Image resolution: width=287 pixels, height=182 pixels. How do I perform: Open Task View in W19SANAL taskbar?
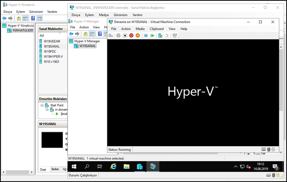pos(100,166)
